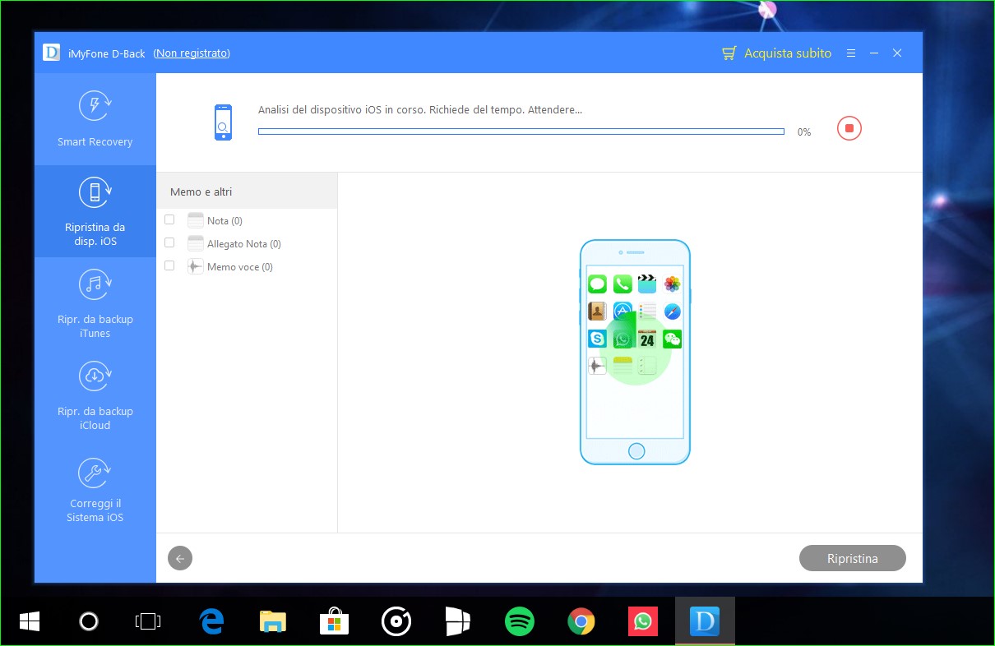Viewport: 995px width, 646px height.
Task: Click Voice Memo icon on phone illustration
Action: tap(597, 366)
